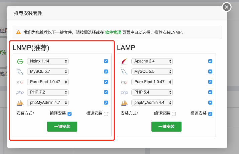Click the Nginx logo icon in LNMP
The height and width of the screenshot is (154, 239).
click(20, 61)
